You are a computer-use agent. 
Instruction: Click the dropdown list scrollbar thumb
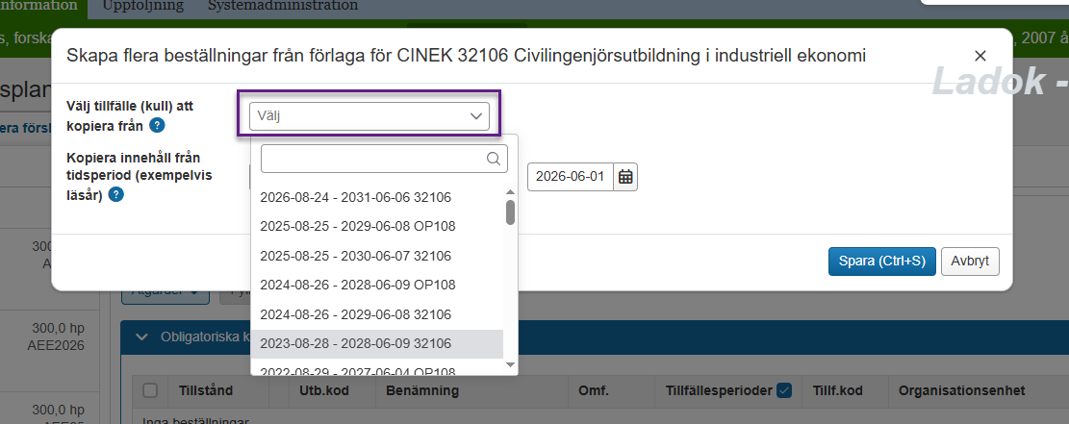511,212
